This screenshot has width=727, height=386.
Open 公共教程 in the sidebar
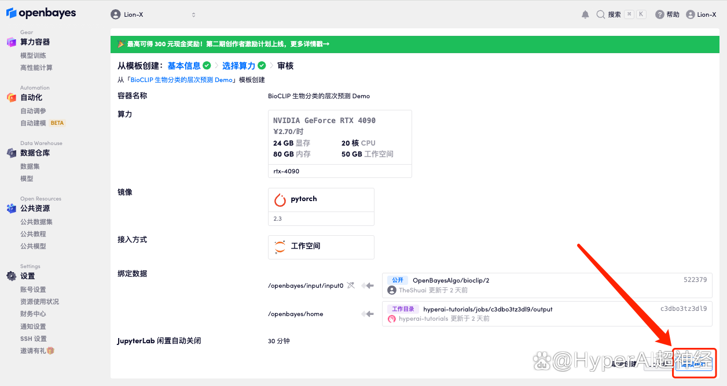point(33,234)
